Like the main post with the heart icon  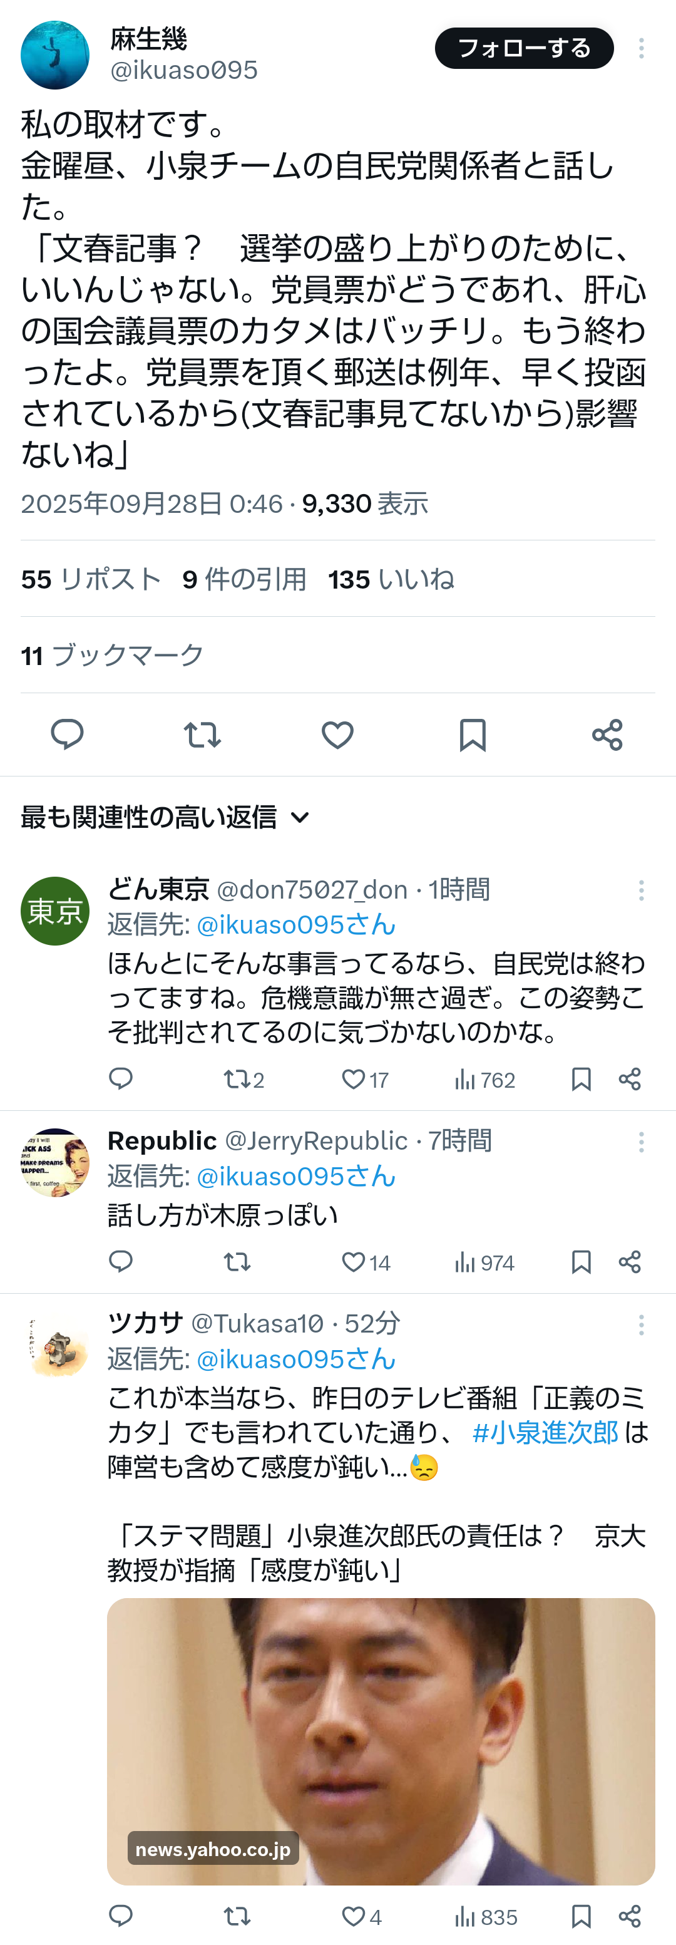click(337, 734)
